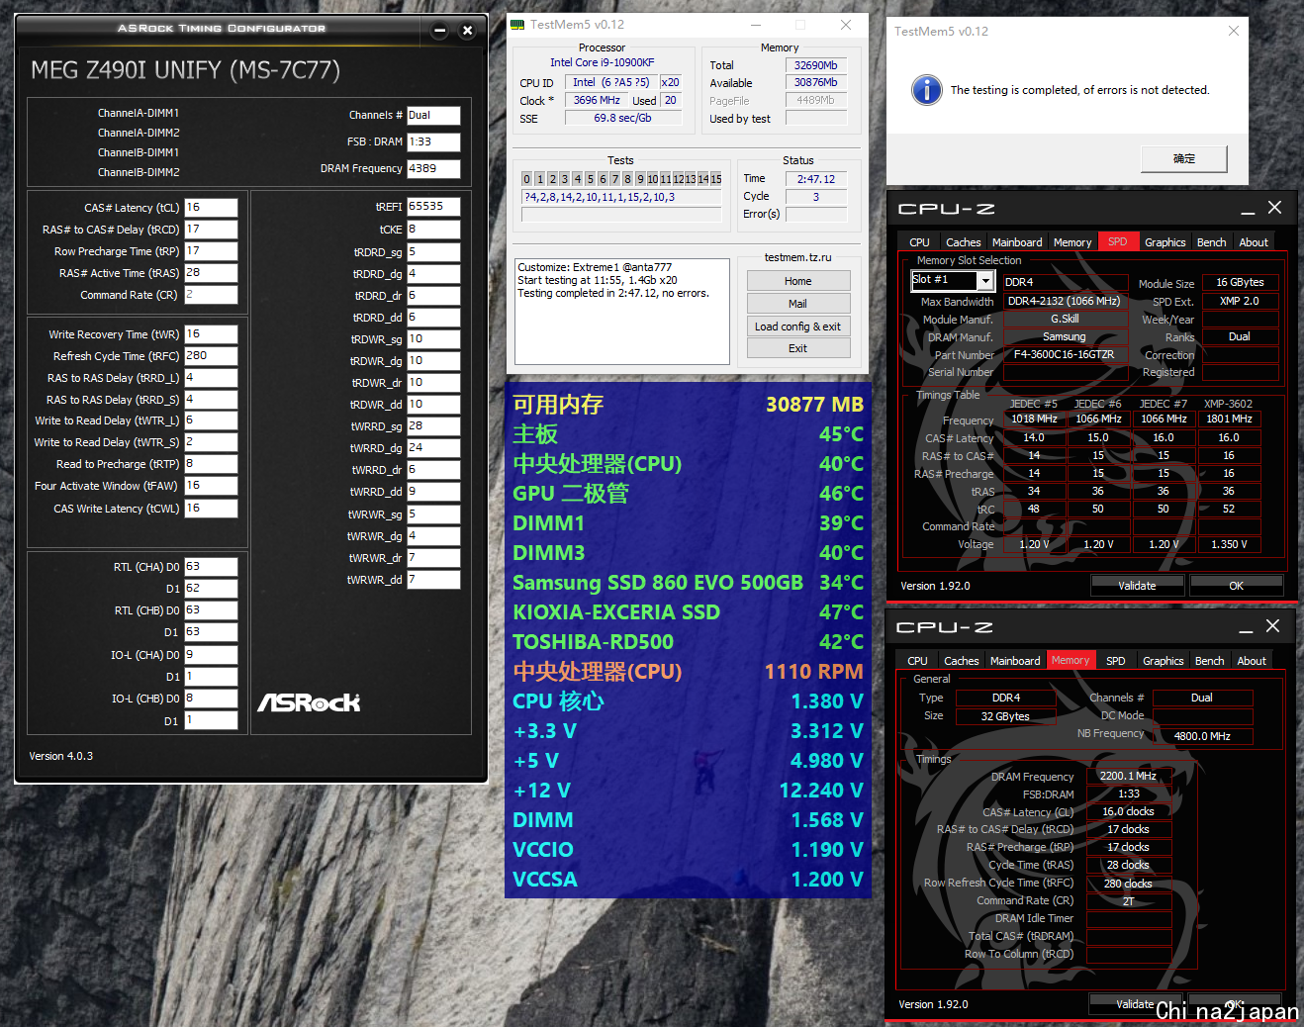The width and height of the screenshot is (1304, 1027).
Task: Dismiss the TestMem5 completion dialog with X
Action: click(x=1234, y=31)
